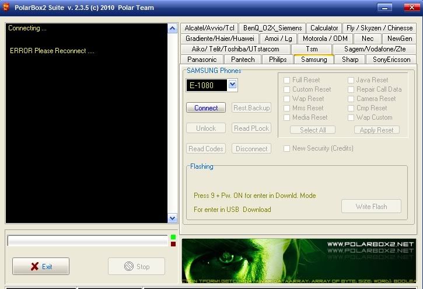Click the Apply Reset button
This screenshot has height=289, width=423.
coord(376,130)
